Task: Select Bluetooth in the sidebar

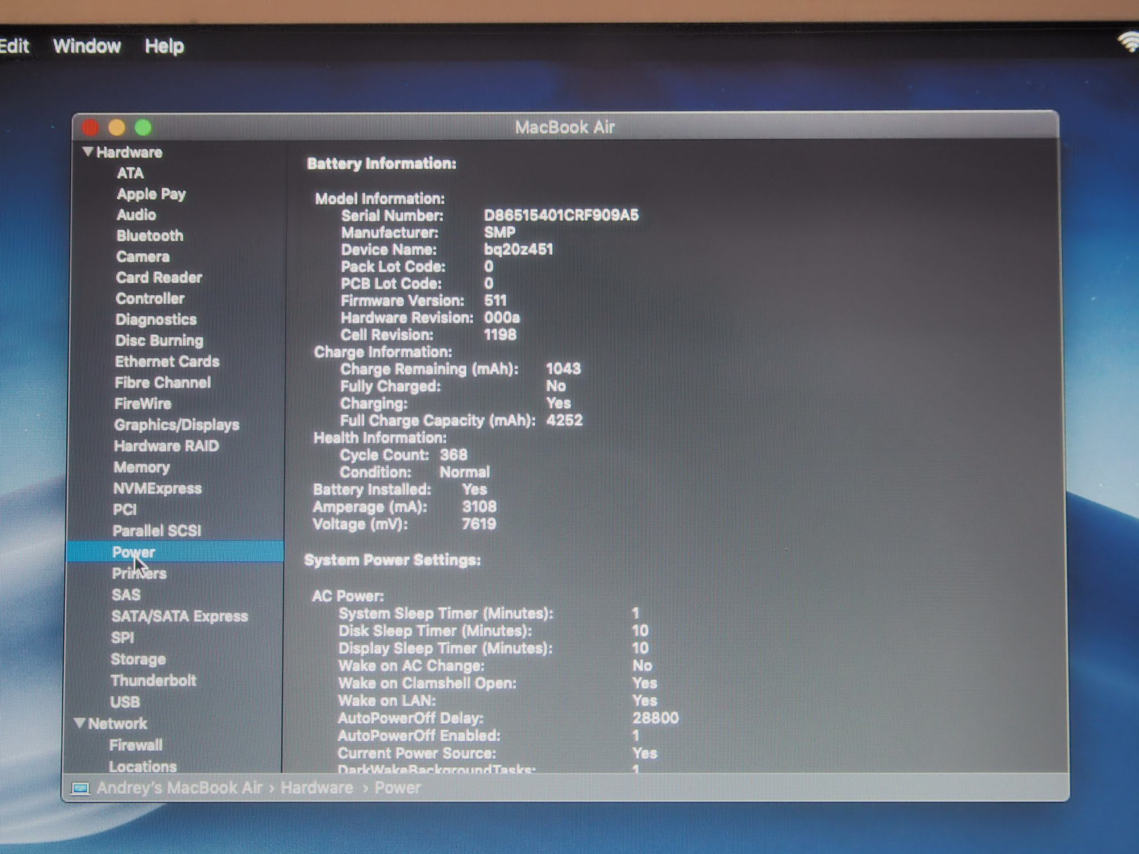Action: 150,236
